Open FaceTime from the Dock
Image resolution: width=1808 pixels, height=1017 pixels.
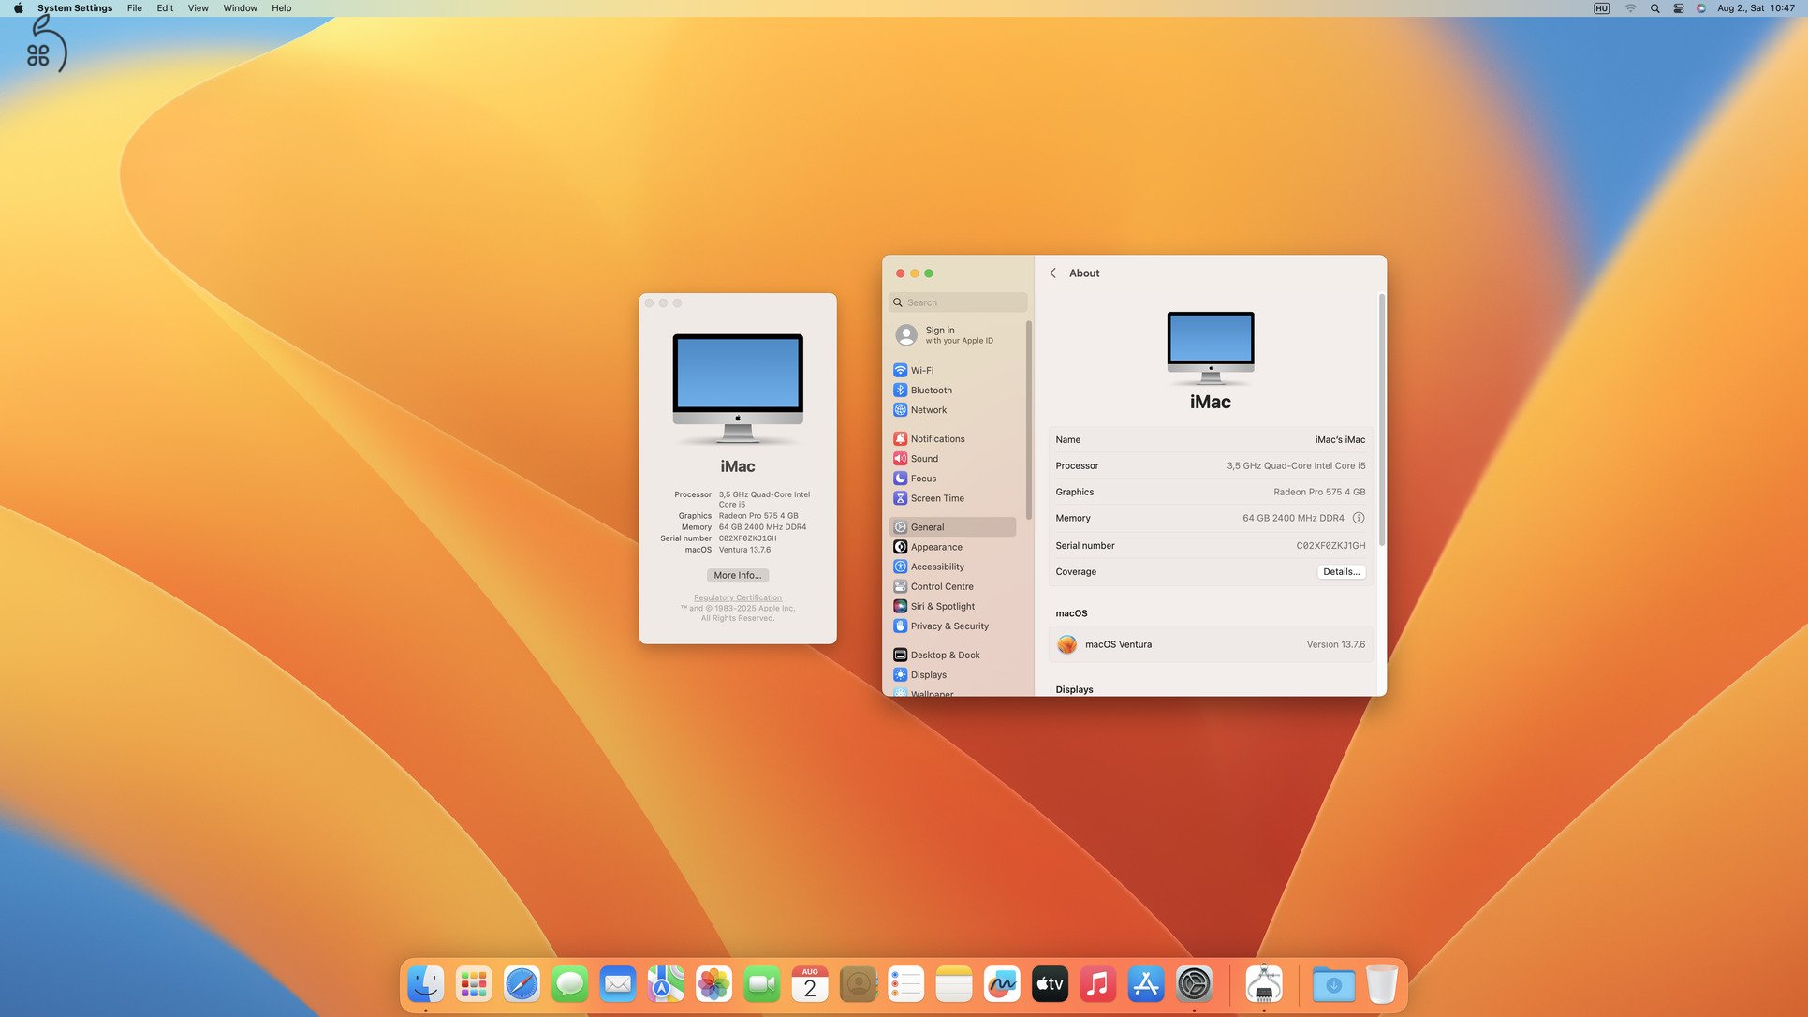click(762, 984)
